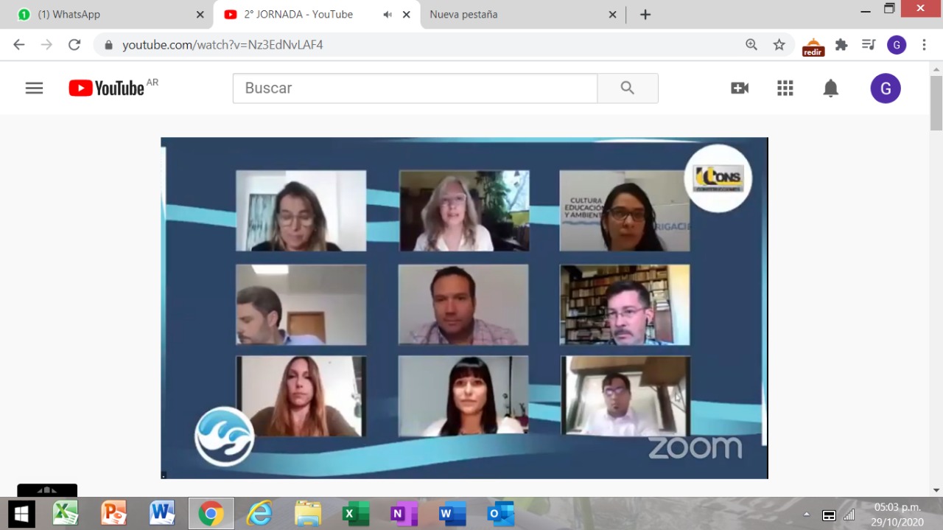Open the create video camera icon
This screenshot has height=530, width=943.
739,88
